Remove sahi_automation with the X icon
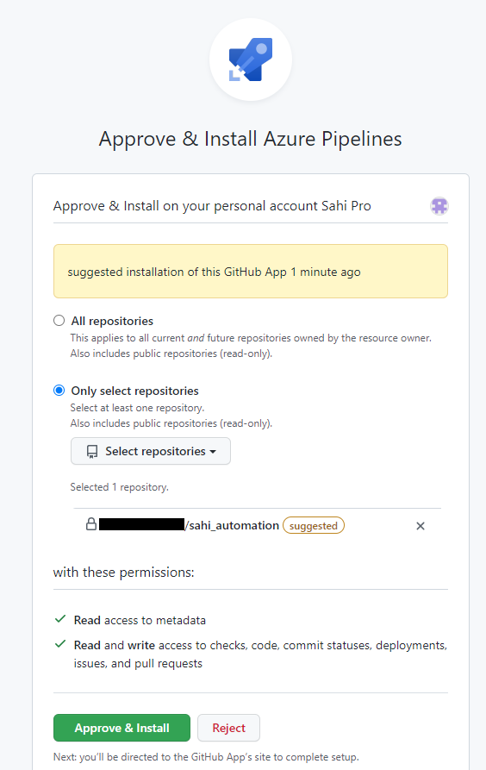 (x=421, y=526)
